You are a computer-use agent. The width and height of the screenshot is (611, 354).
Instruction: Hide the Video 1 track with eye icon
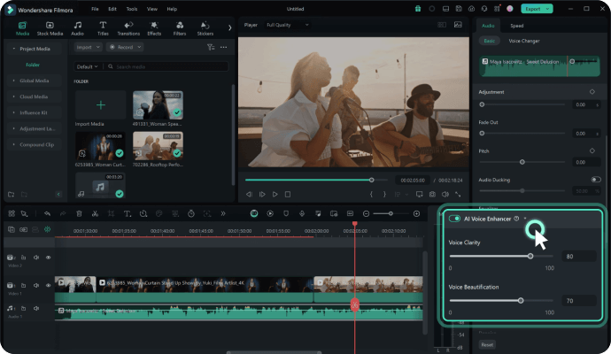(48, 285)
